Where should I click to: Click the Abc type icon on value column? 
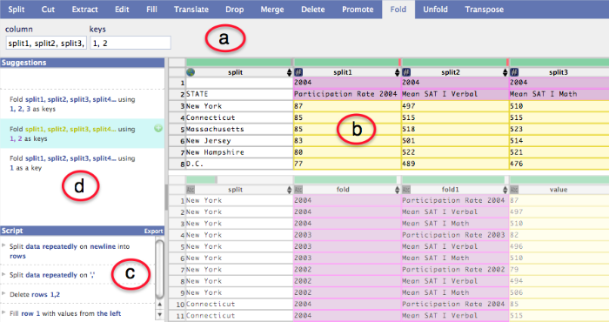pyautogui.click(x=514, y=190)
